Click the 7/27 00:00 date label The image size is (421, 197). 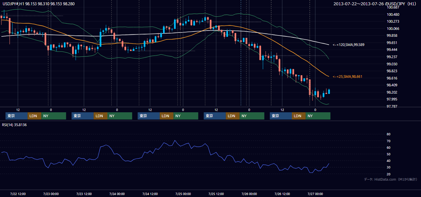tap(315, 194)
